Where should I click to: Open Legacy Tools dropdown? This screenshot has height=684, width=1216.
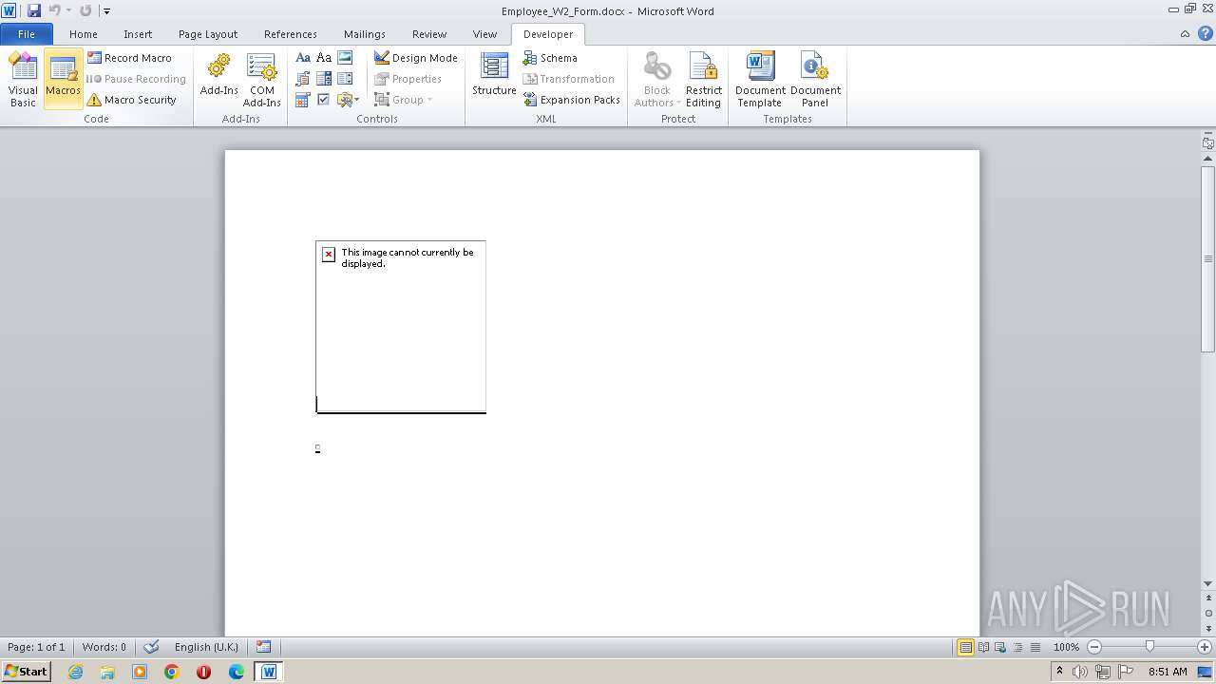click(x=348, y=100)
